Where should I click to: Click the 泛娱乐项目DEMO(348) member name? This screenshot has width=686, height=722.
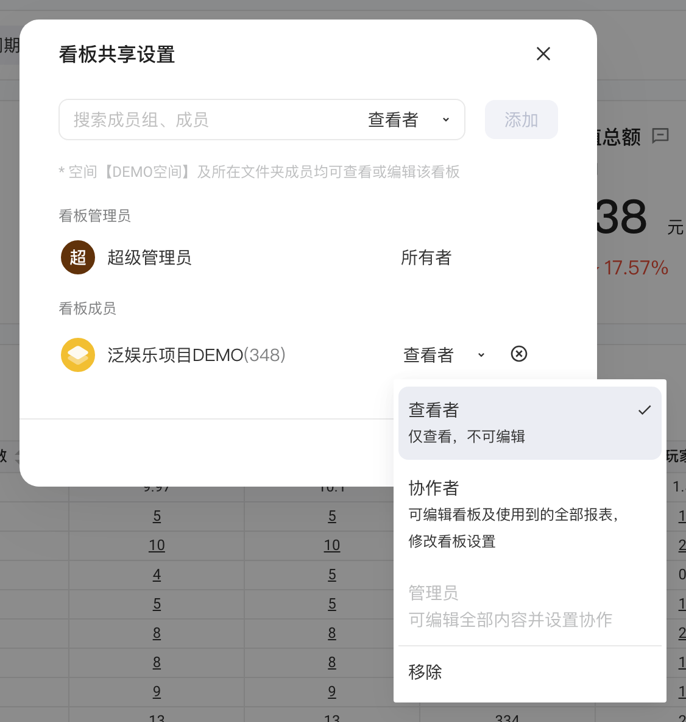point(196,355)
